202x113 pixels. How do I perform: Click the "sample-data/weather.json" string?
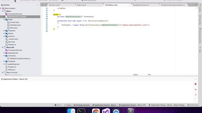[x=134, y=25]
